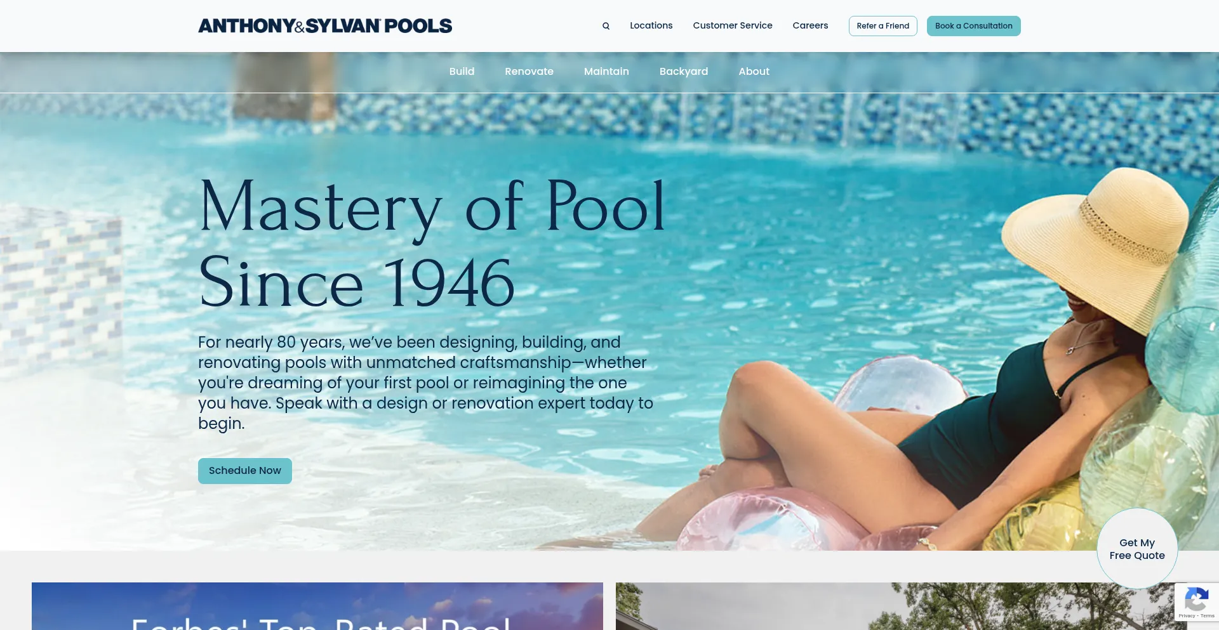The image size is (1219, 630).
Task: Select the Forbes Top Rated Pool card
Action: (317, 606)
